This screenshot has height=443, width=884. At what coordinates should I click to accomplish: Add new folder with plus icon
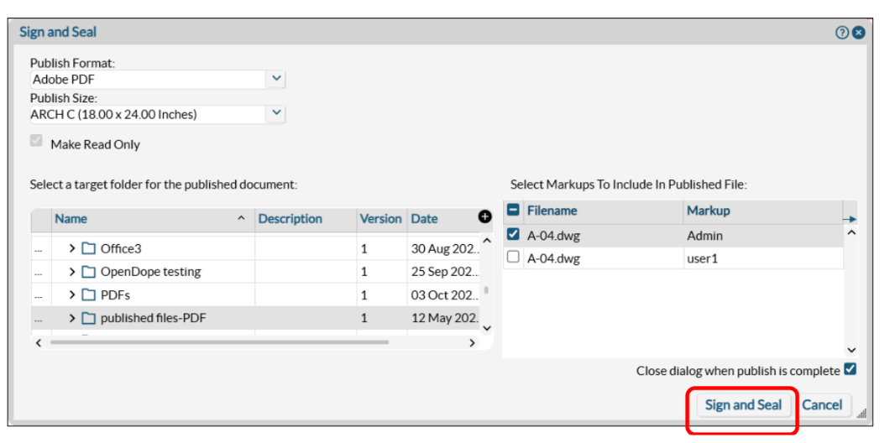click(485, 216)
